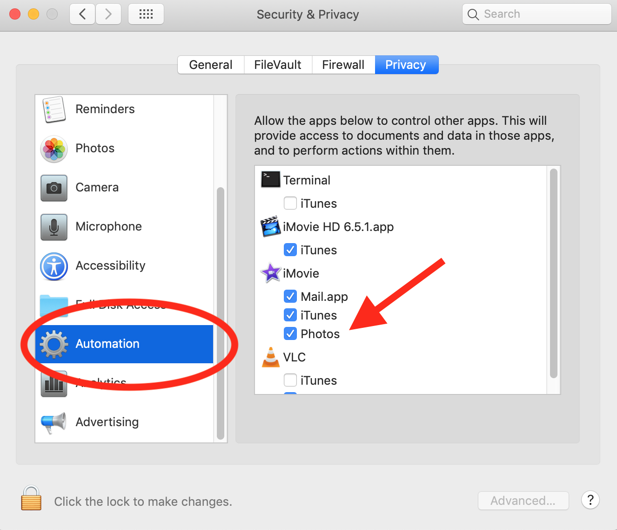Click the Automation gear icon

[x=54, y=344]
